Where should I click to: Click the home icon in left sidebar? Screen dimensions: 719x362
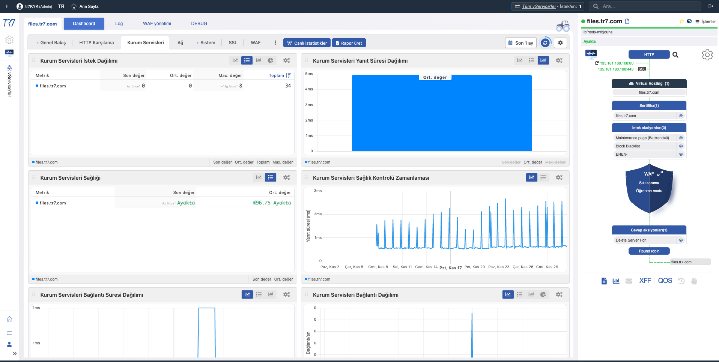pos(9,319)
